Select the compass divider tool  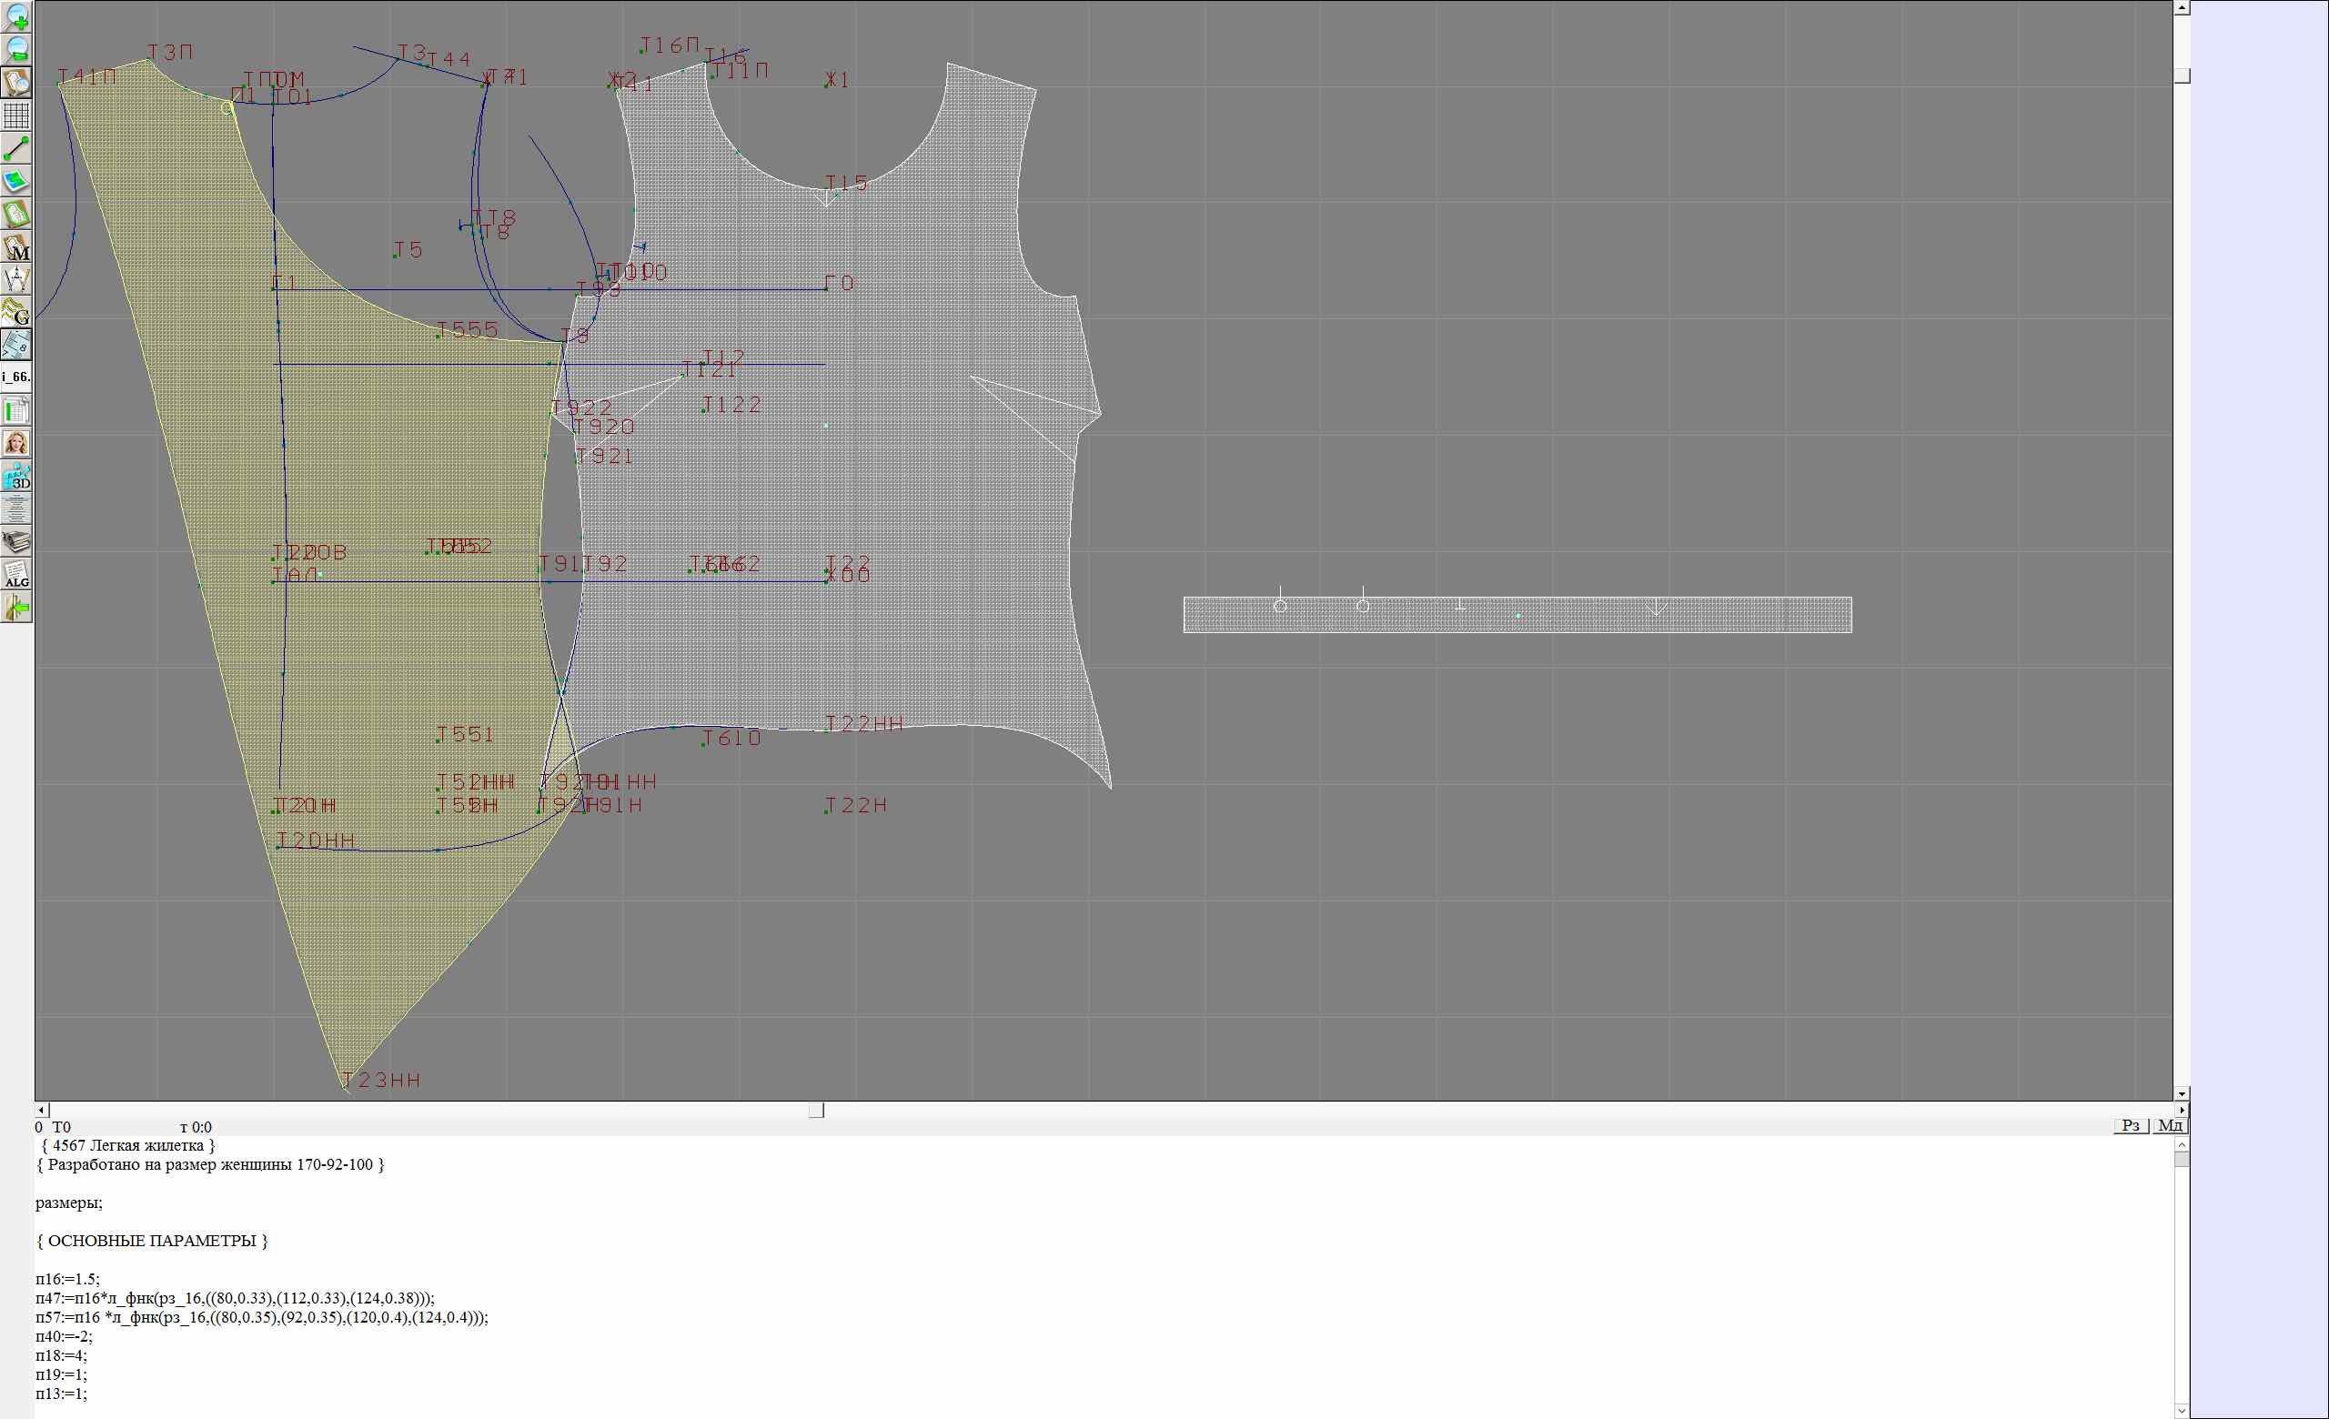(x=16, y=279)
